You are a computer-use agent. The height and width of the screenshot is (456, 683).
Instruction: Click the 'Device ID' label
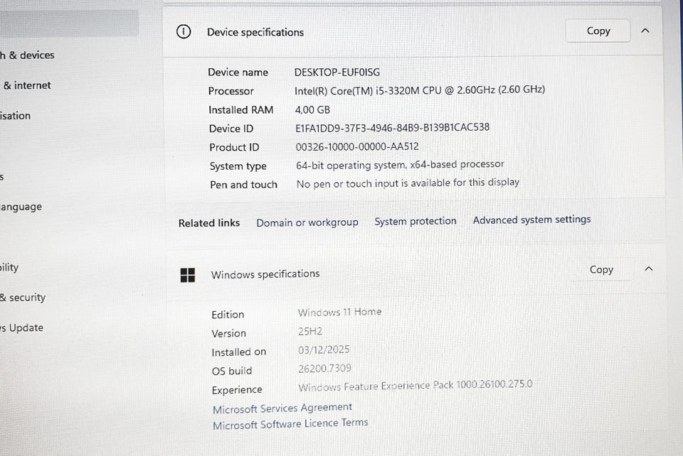[x=231, y=129]
